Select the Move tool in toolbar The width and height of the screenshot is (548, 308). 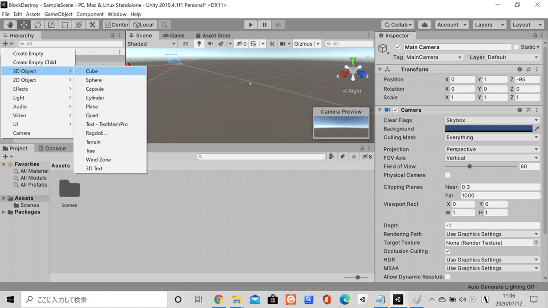pos(24,25)
